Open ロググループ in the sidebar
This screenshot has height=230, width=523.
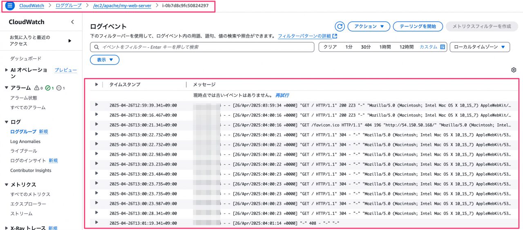(x=23, y=132)
